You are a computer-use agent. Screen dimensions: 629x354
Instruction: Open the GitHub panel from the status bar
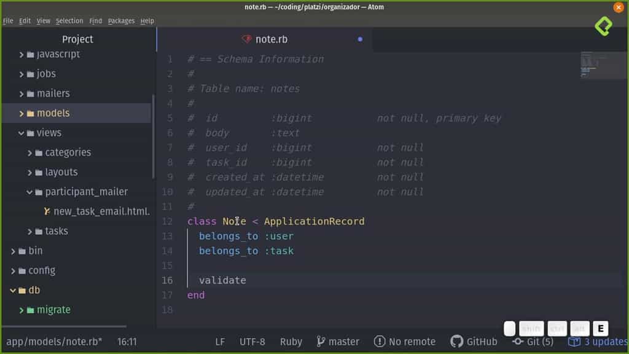point(474,341)
